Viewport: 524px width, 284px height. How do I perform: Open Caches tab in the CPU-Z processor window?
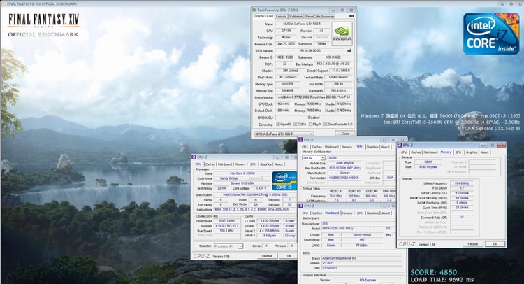click(x=210, y=164)
